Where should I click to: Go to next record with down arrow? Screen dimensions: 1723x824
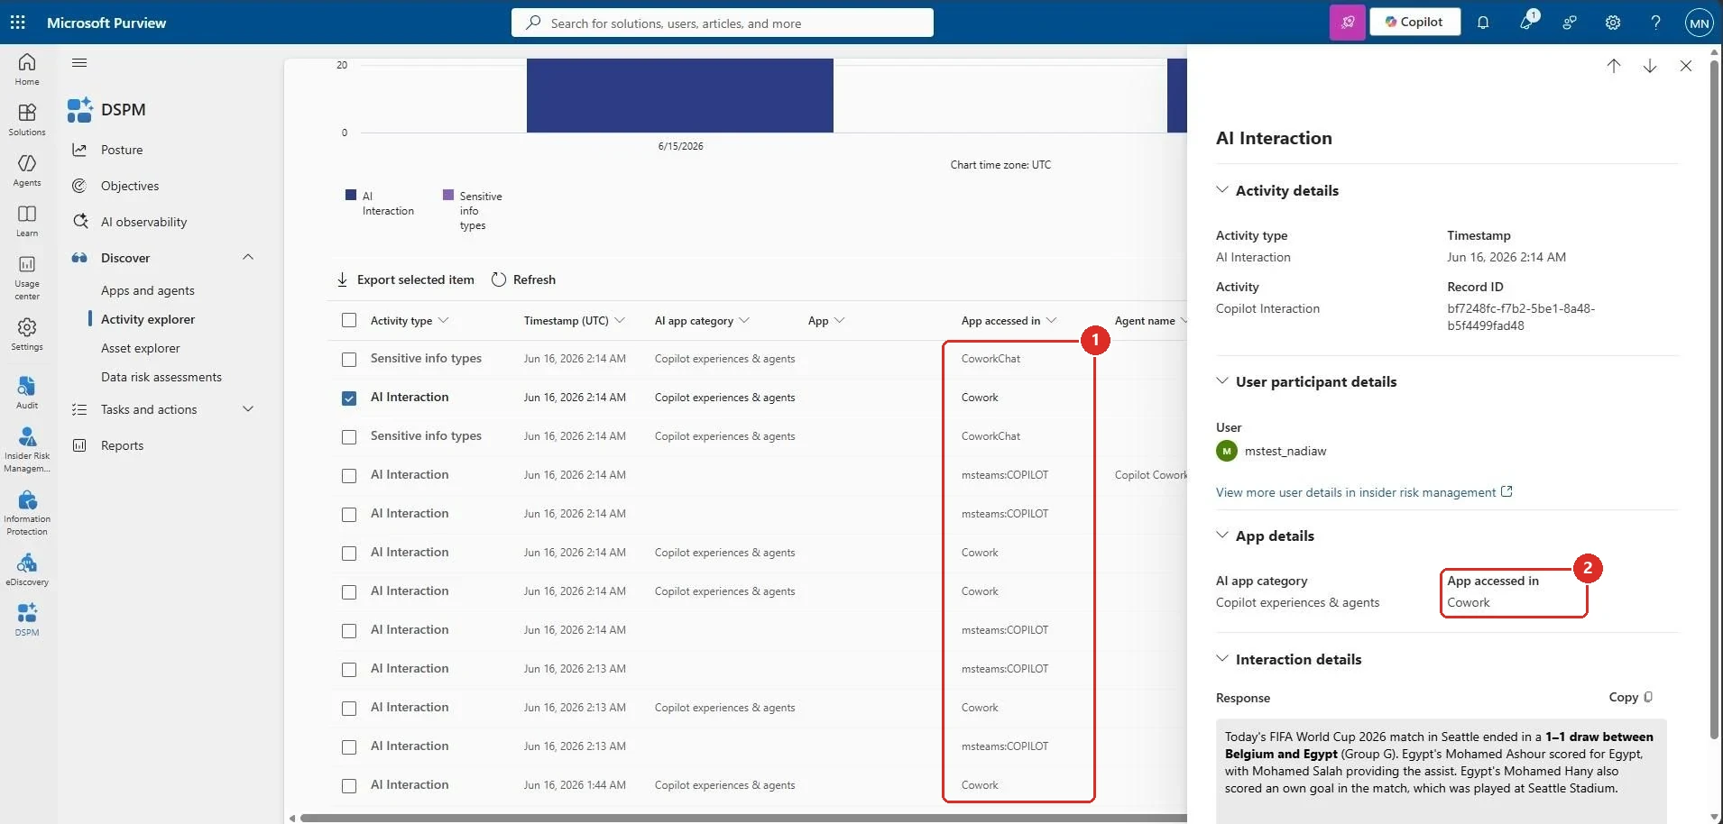pyautogui.click(x=1650, y=66)
